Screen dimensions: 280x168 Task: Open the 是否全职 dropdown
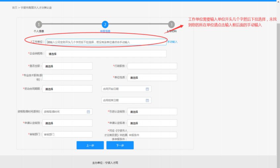click(68, 66)
